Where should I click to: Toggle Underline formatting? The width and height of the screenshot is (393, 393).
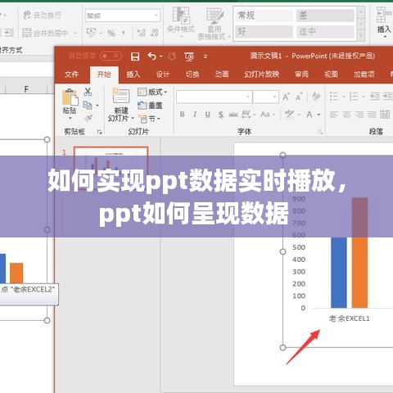tap(208, 115)
